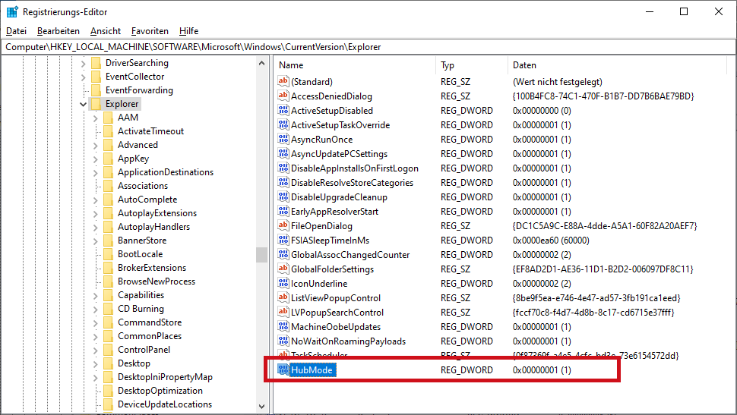Click the DWORD icon beside HubMode

pyautogui.click(x=283, y=369)
